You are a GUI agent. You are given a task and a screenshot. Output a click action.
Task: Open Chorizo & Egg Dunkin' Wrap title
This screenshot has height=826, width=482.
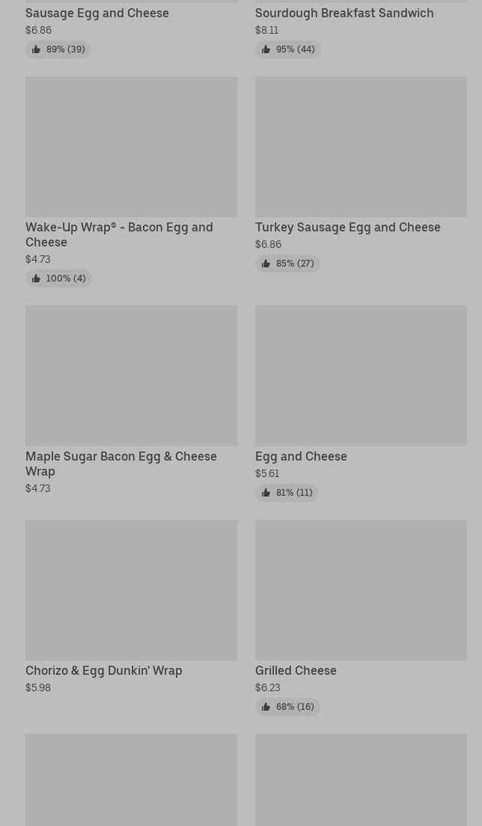[x=104, y=670]
